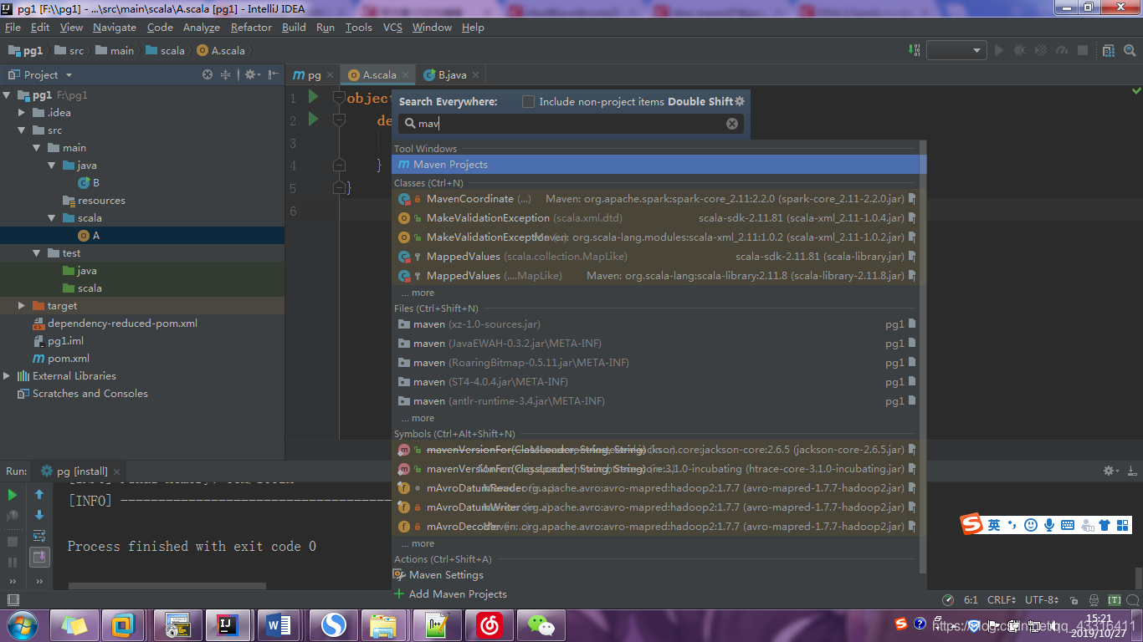1143x642 pixels.
Task: Hide the Run panel with download-arrow icon
Action: point(1130,471)
